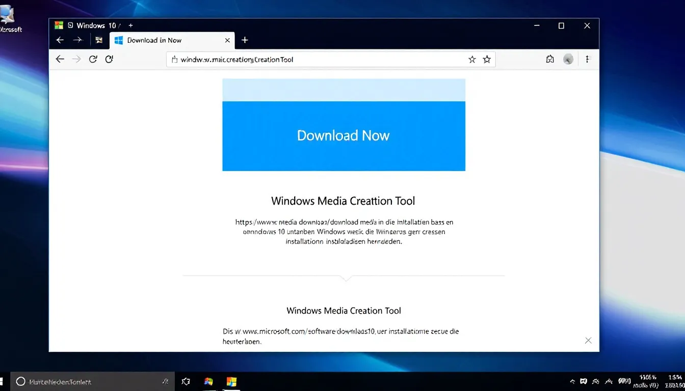Open Task View from the taskbar
685x391 pixels.
[186, 381]
